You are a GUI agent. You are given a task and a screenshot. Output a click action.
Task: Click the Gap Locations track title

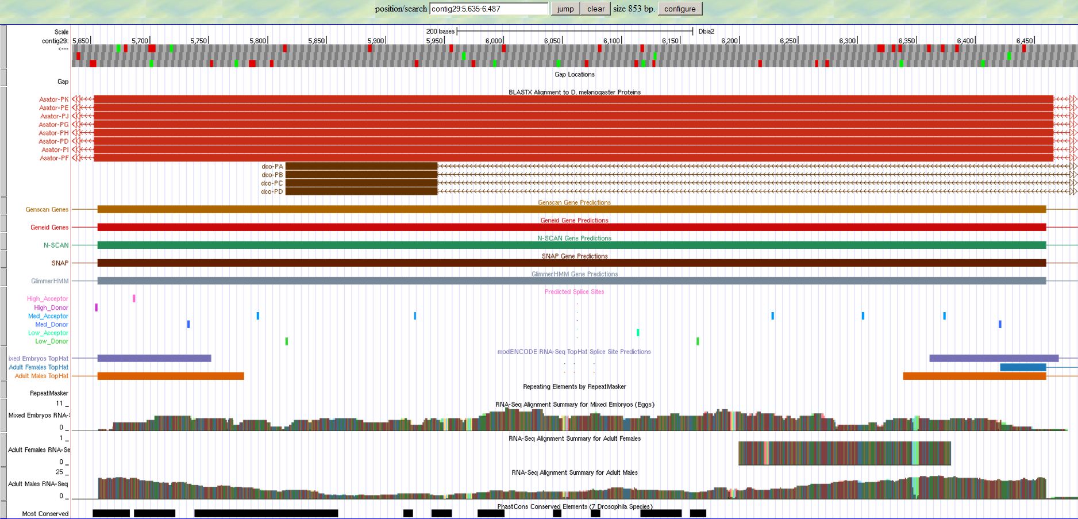coord(575,75)
